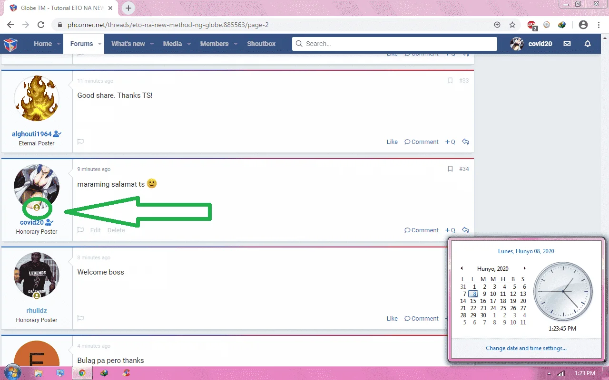The image size is (609, 380).
Task: Select the Globe TM Tutorial browser tab
Action: point(62,8)
